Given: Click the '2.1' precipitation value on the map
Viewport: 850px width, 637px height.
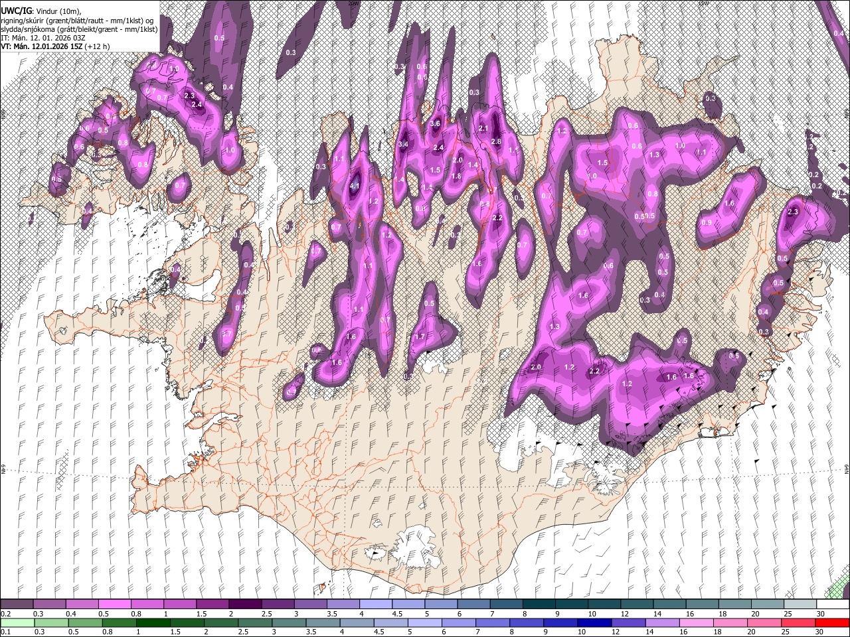Looking at the screenshot, I should (483, 129).
